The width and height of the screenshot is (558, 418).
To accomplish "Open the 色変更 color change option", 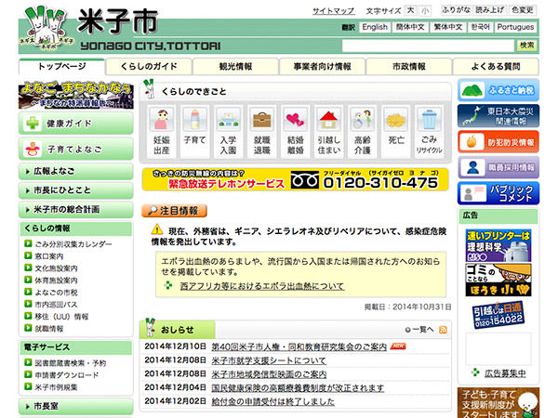I will point(523,10).
